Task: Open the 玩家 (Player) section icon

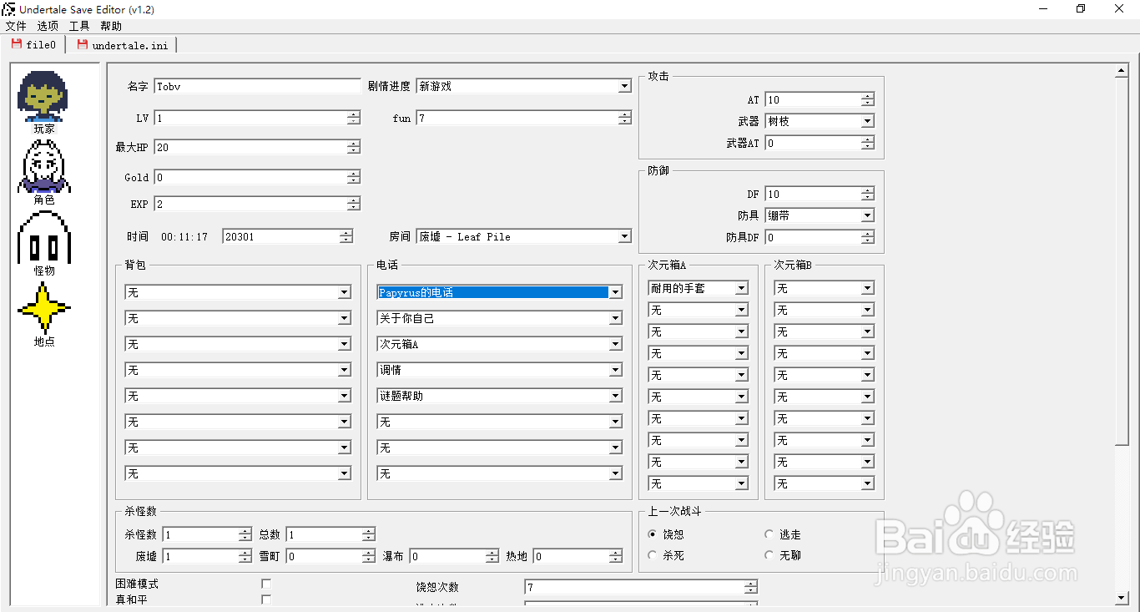Action: [x=43, y=96]
